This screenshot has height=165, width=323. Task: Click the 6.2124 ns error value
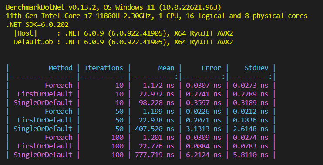coord(204,155)
